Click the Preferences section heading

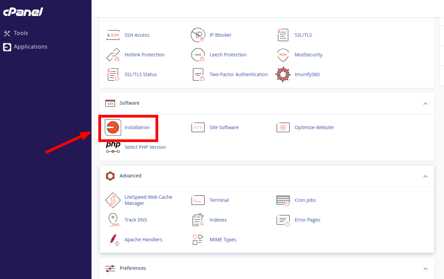133,268
